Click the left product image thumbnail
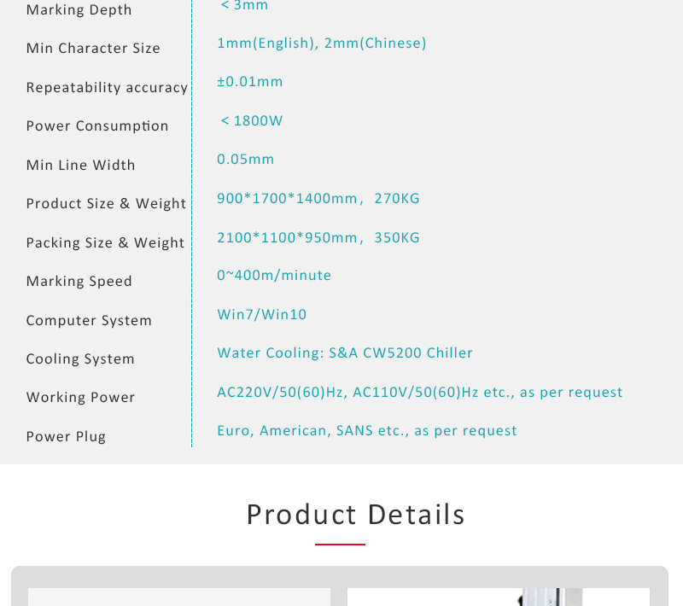The image size is (683, 606). [179, 597]
